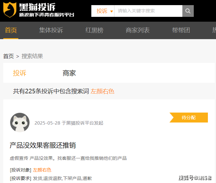Go to the 首页 nav tab
216x183 pixels.
pyautogui.click(x=11, y=30)
